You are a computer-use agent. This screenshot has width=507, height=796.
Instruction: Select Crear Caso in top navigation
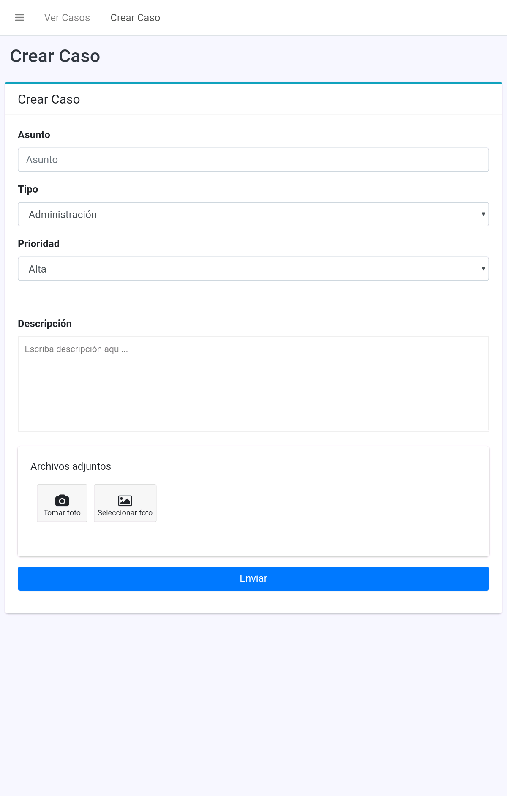(135, 18)
